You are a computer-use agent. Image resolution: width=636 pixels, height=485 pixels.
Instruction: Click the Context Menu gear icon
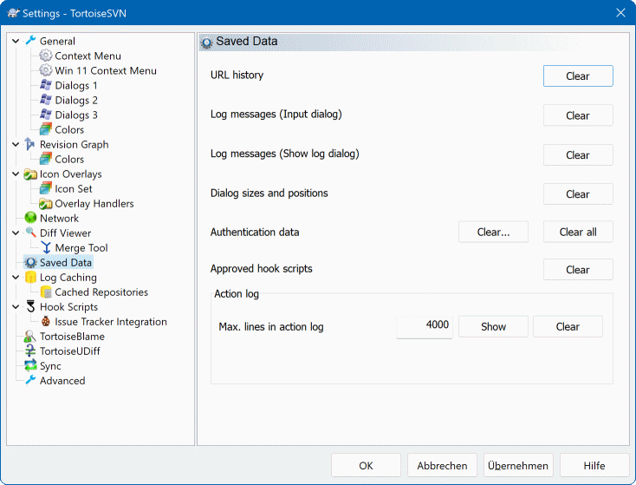pos(45,56)
